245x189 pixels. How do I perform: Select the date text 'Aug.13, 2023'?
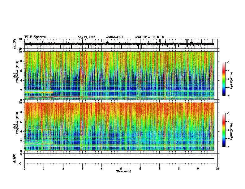coord(86,37)
